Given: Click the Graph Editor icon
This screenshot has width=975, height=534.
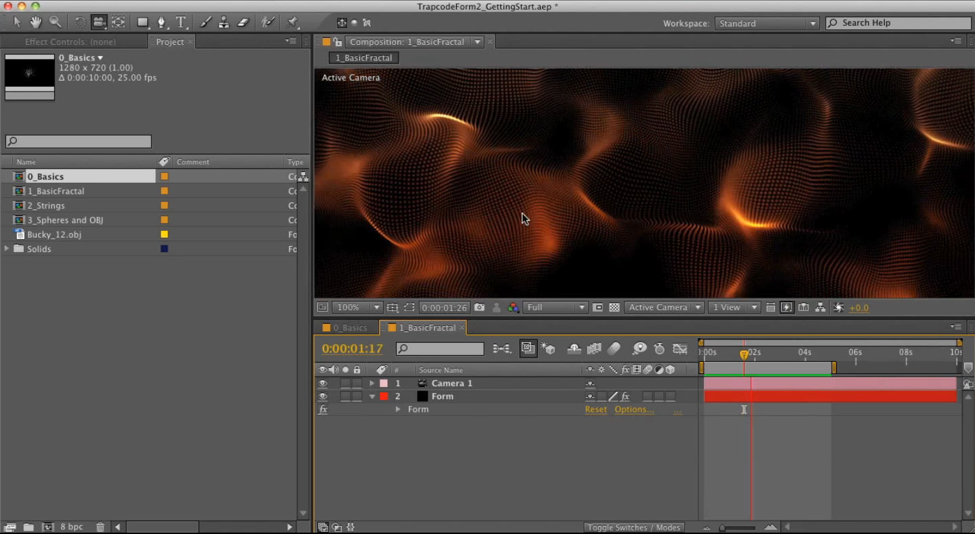Looking at the screenshot, I should coord(680,349).
